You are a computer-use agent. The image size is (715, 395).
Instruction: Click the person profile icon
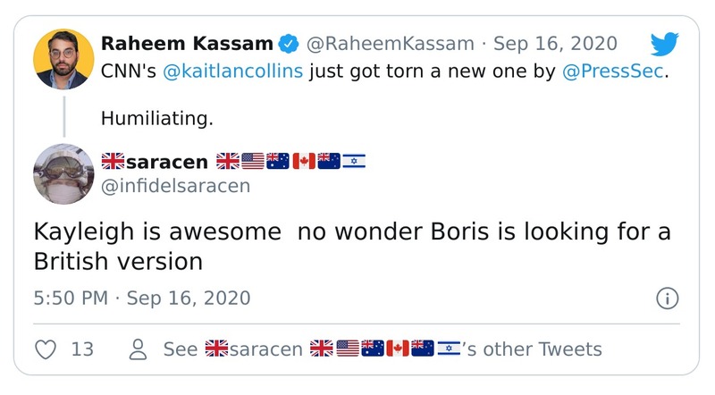pos(138,349)
